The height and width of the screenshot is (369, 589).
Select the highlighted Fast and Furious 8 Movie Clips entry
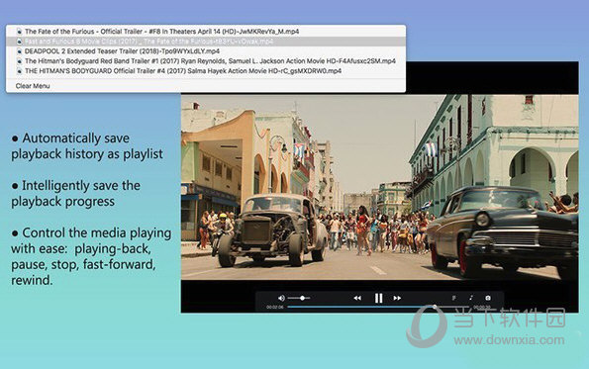pos(206,42)
